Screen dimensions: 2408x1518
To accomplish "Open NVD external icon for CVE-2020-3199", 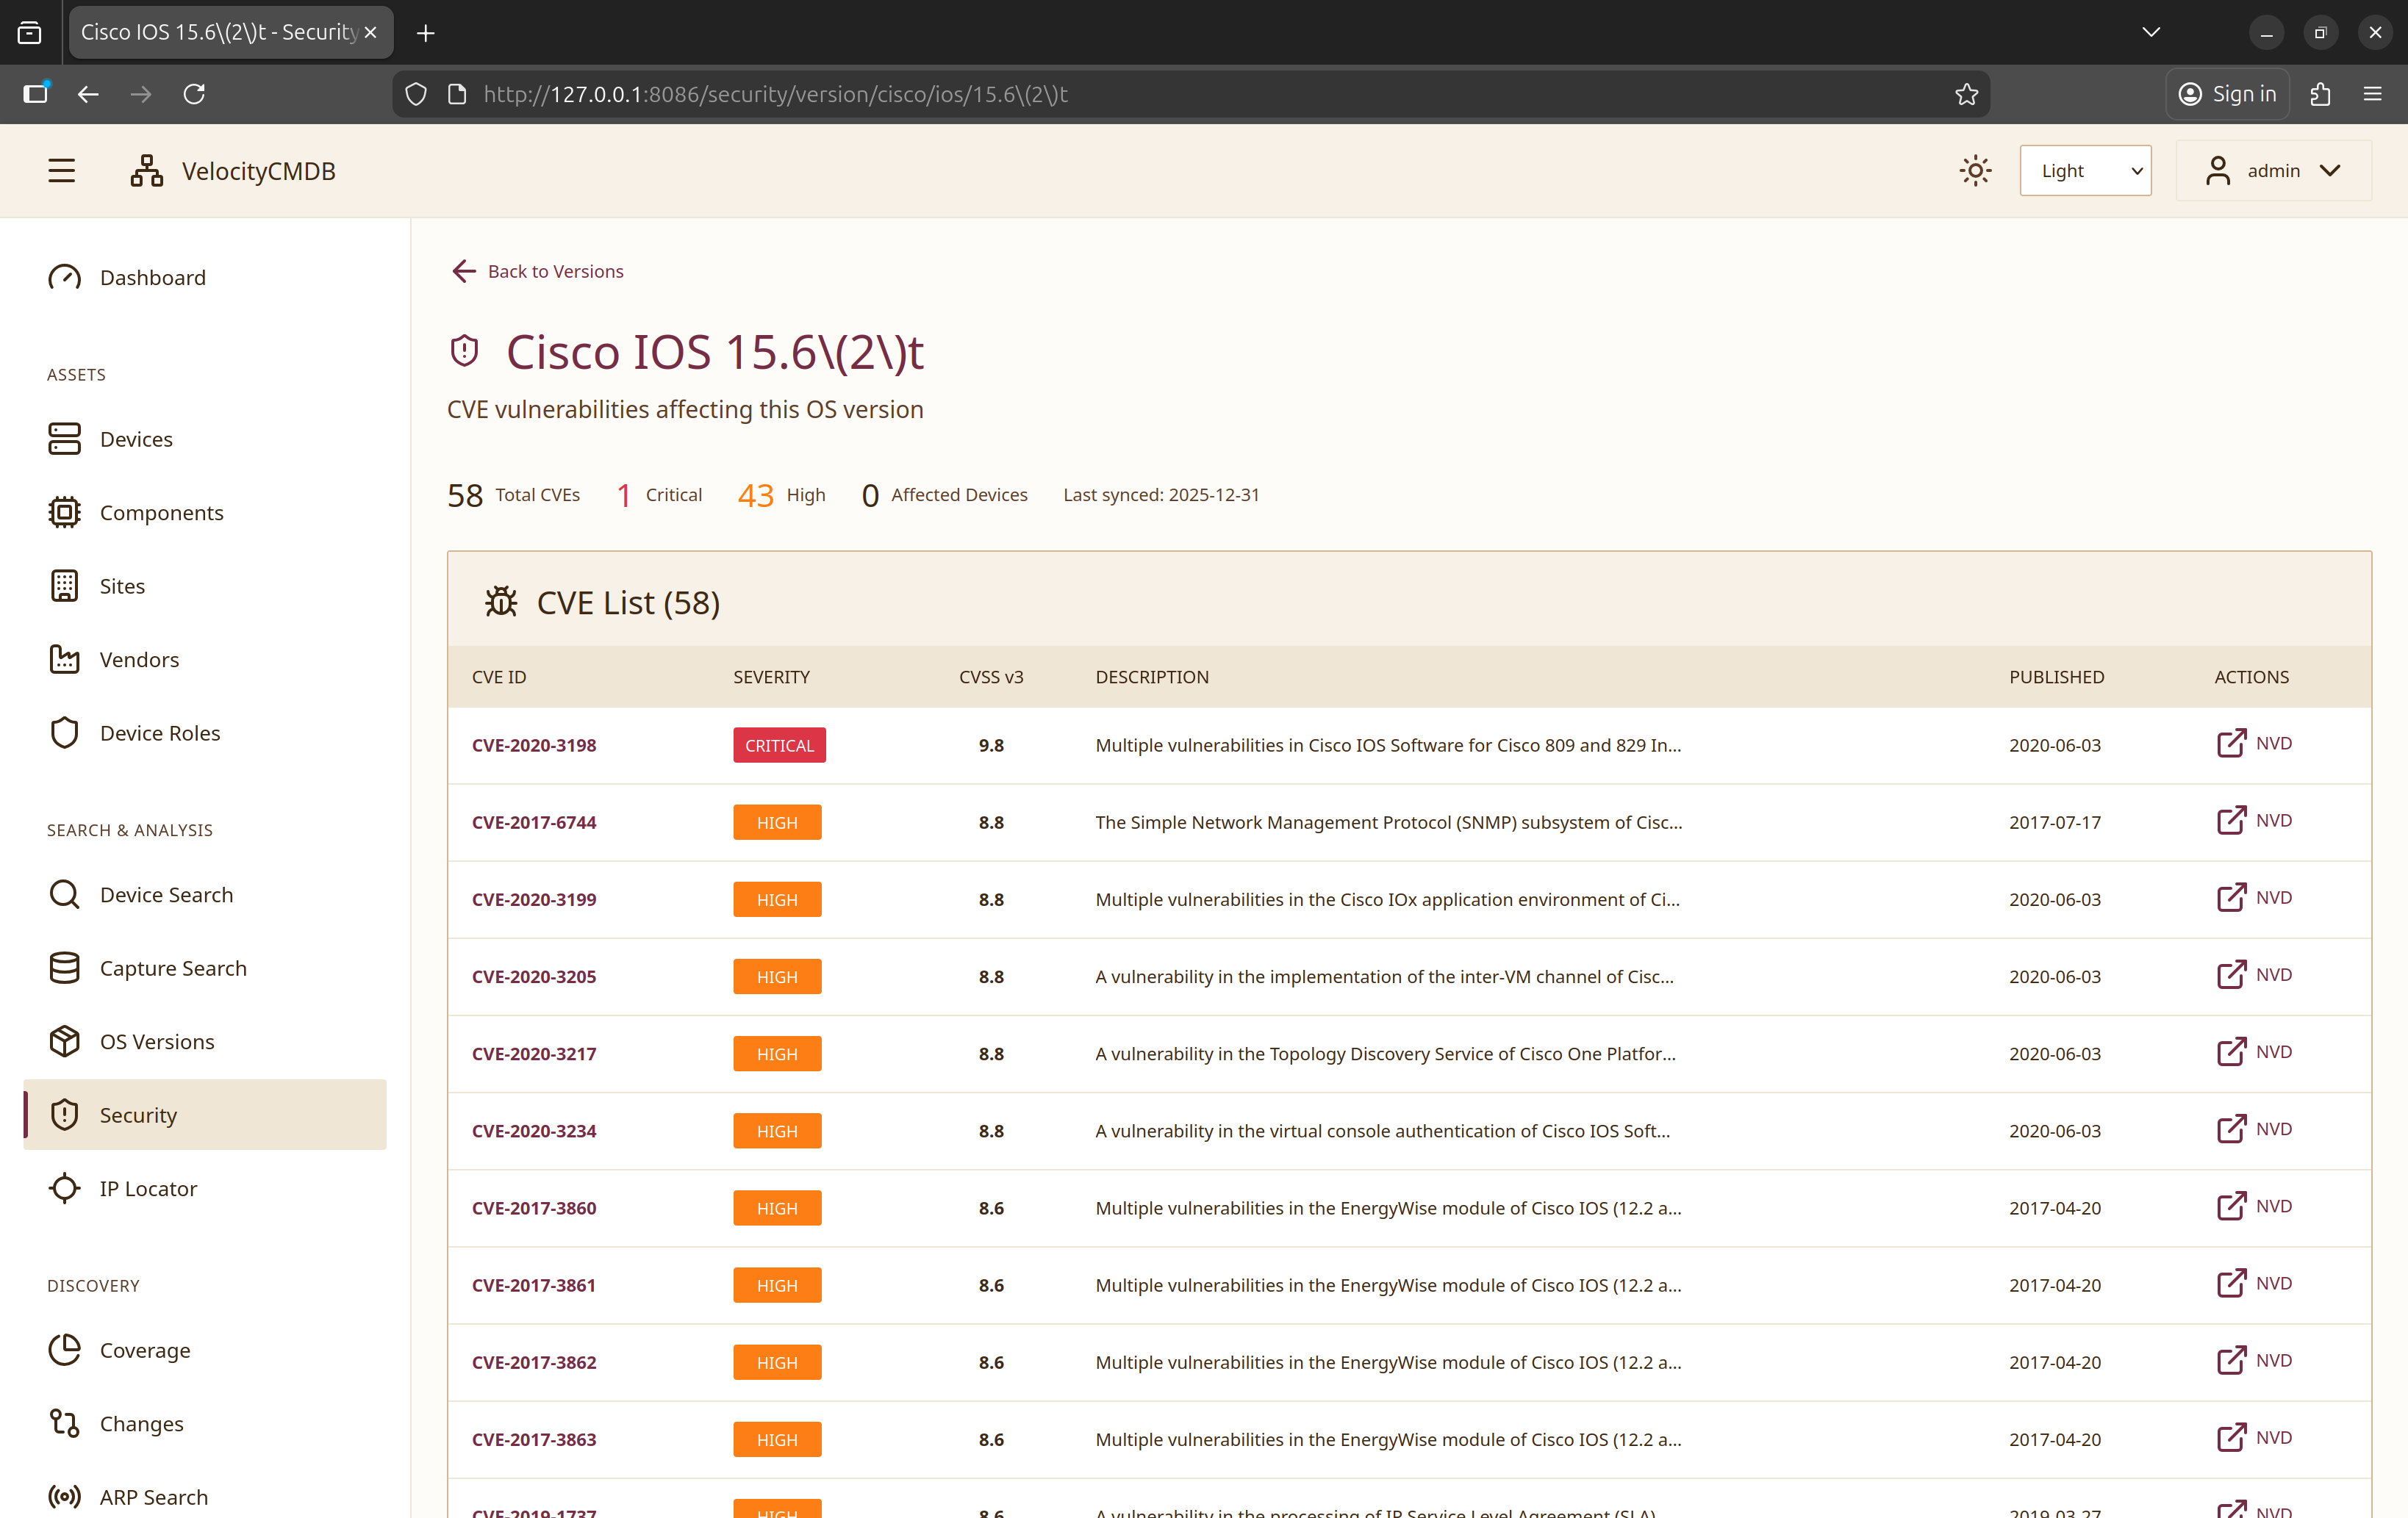I will 2231,897.
